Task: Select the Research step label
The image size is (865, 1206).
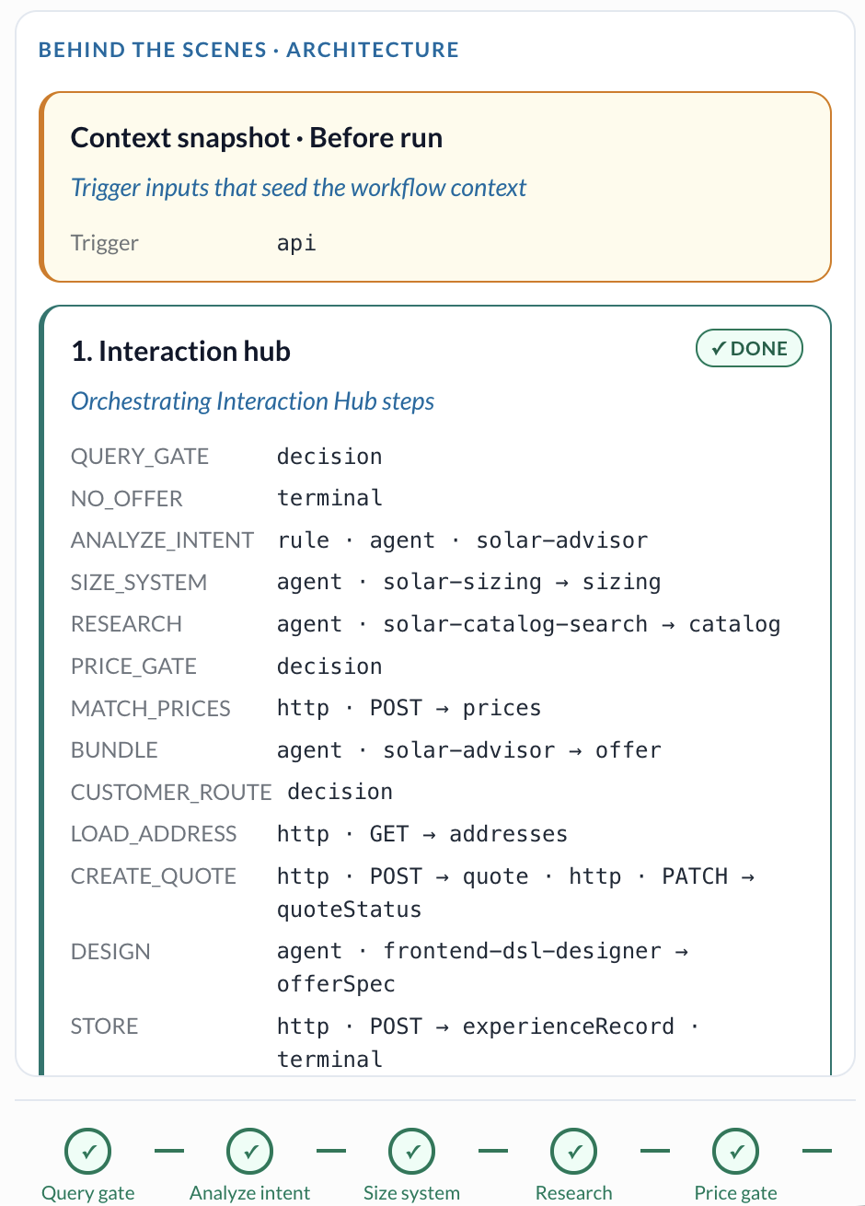Action: pos(574,1193)
